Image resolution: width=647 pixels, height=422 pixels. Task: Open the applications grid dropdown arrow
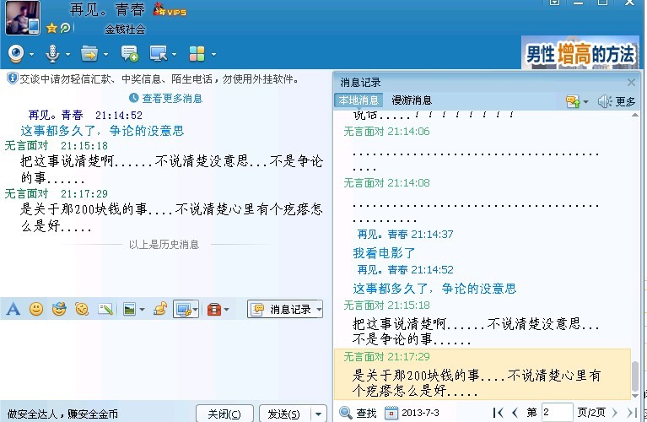click(x=213, y=55)
